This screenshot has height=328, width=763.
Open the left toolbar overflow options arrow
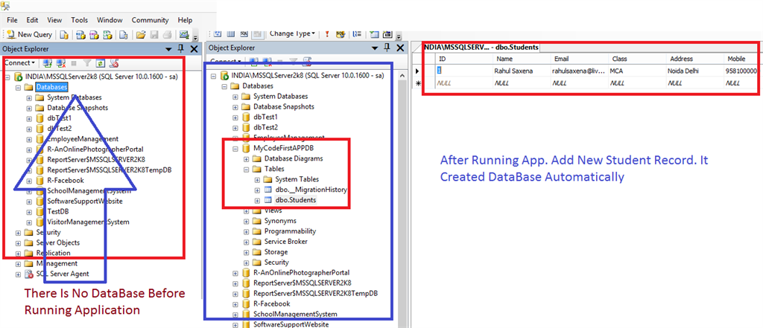click(x=196, y=36)
